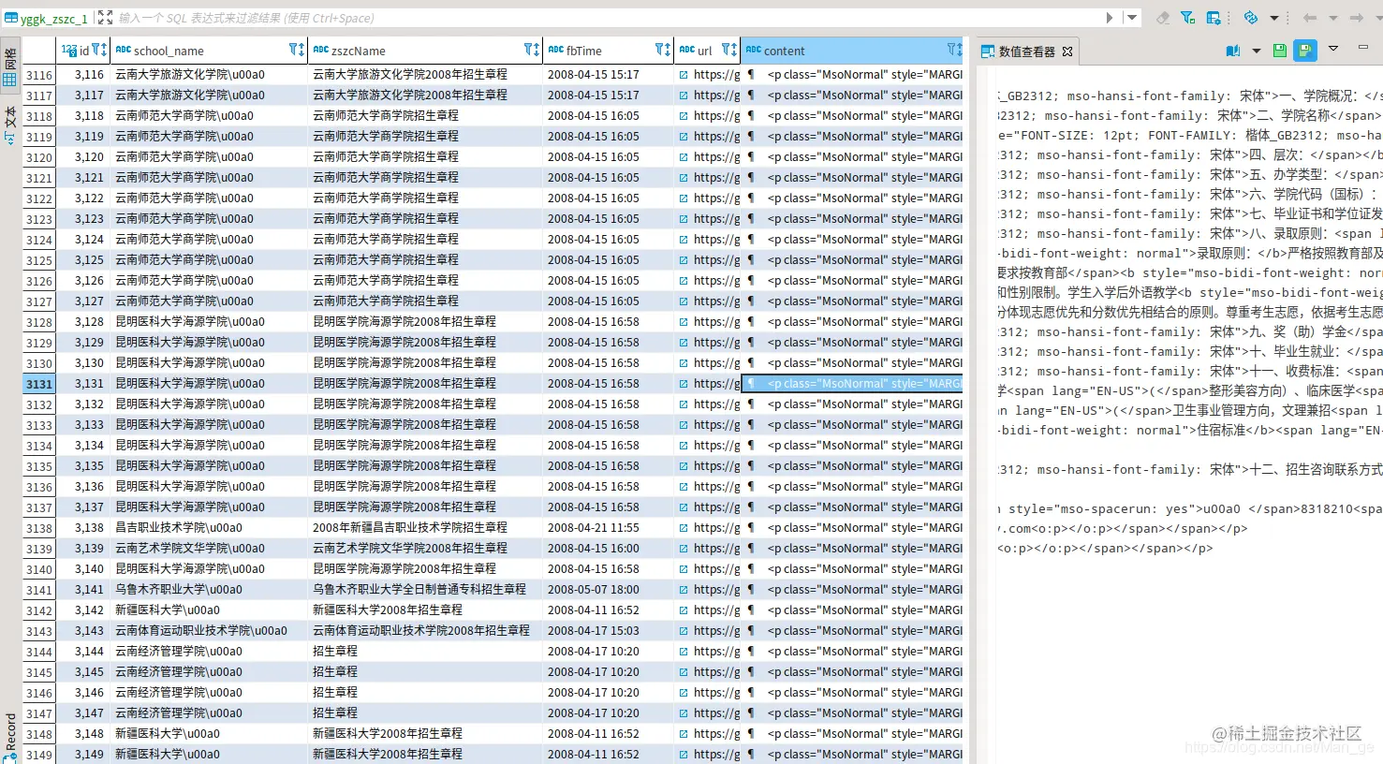Select cell 云南艺术学院文华学院\u00a0

pyautogui.click(x=209, y=549)
